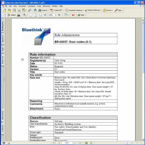Open the Document menu

pos(22,6)
